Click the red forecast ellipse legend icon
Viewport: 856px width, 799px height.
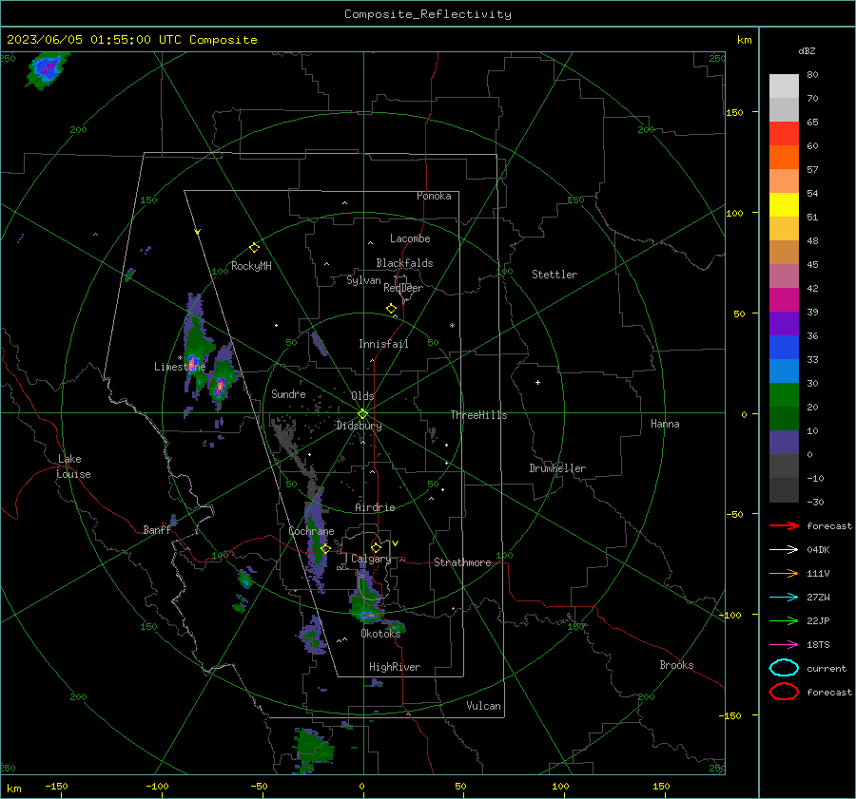click(784, 692)
